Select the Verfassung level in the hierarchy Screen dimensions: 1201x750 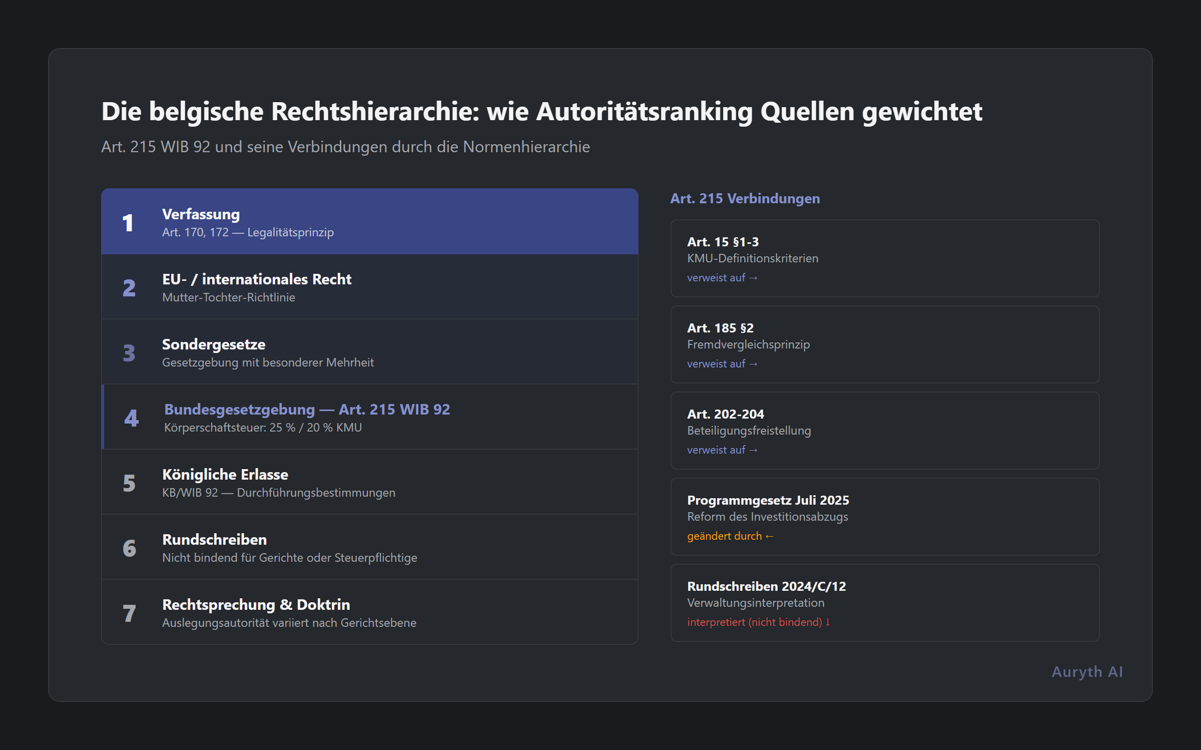point(369,221)
